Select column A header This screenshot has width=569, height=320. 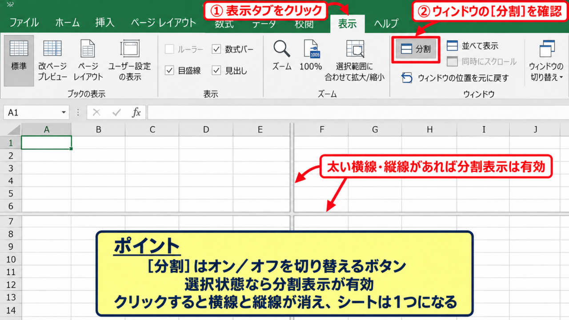click(x=46, y=129)
